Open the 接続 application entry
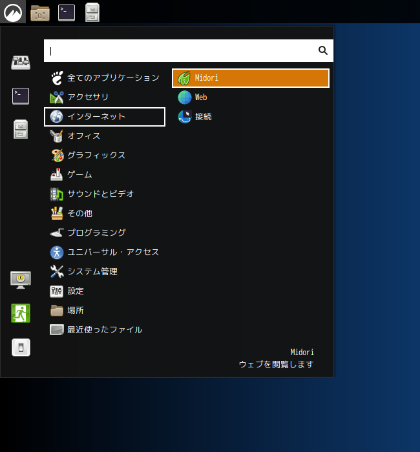420x452 pixels. (x=251, y=117)
